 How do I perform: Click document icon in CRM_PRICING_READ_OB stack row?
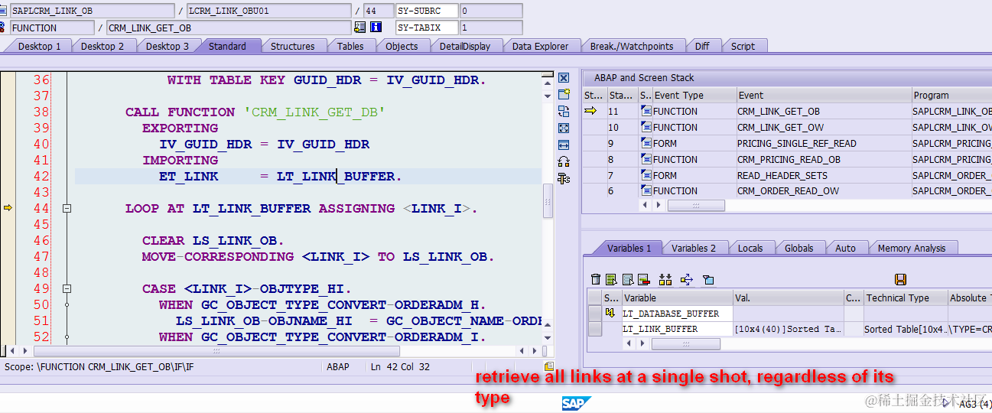tap(646, 160)
